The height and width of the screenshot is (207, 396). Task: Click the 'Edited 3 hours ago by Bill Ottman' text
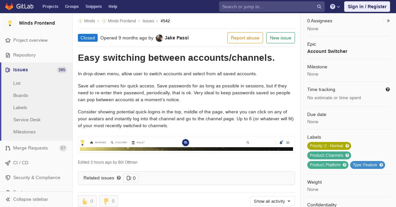(x=108, y=162)
